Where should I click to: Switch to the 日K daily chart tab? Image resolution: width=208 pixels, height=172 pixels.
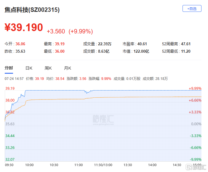tap(29, 68)
